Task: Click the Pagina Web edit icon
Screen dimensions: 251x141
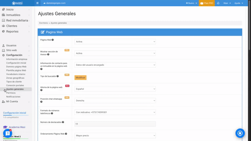Action: (42, 32)
